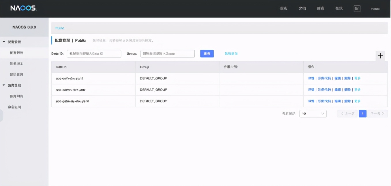The image size is (391, 186).
Task: Click the NACOS logo in header
Action: pos(23,8)
